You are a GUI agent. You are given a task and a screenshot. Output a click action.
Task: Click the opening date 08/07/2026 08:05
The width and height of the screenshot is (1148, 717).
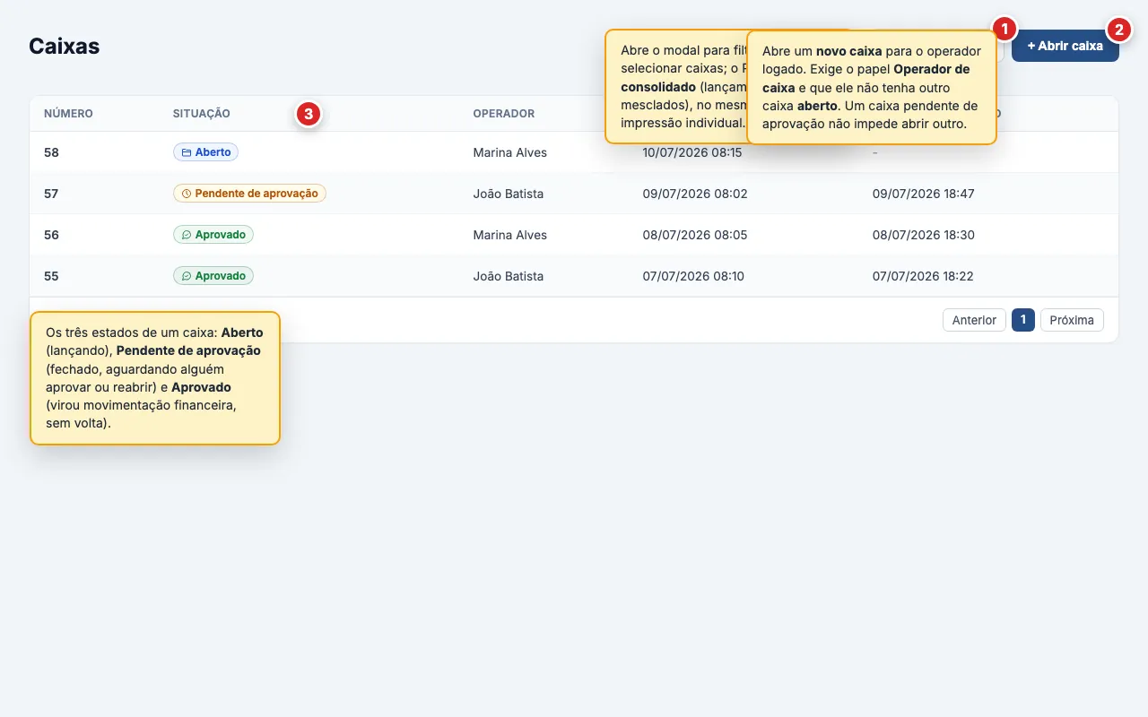pos(695,235)
